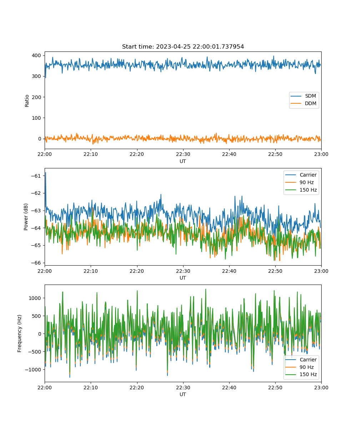Click '150 Hz' in the Power plot legend
This screenshot has width=357, height=429.
coord(308,190)
